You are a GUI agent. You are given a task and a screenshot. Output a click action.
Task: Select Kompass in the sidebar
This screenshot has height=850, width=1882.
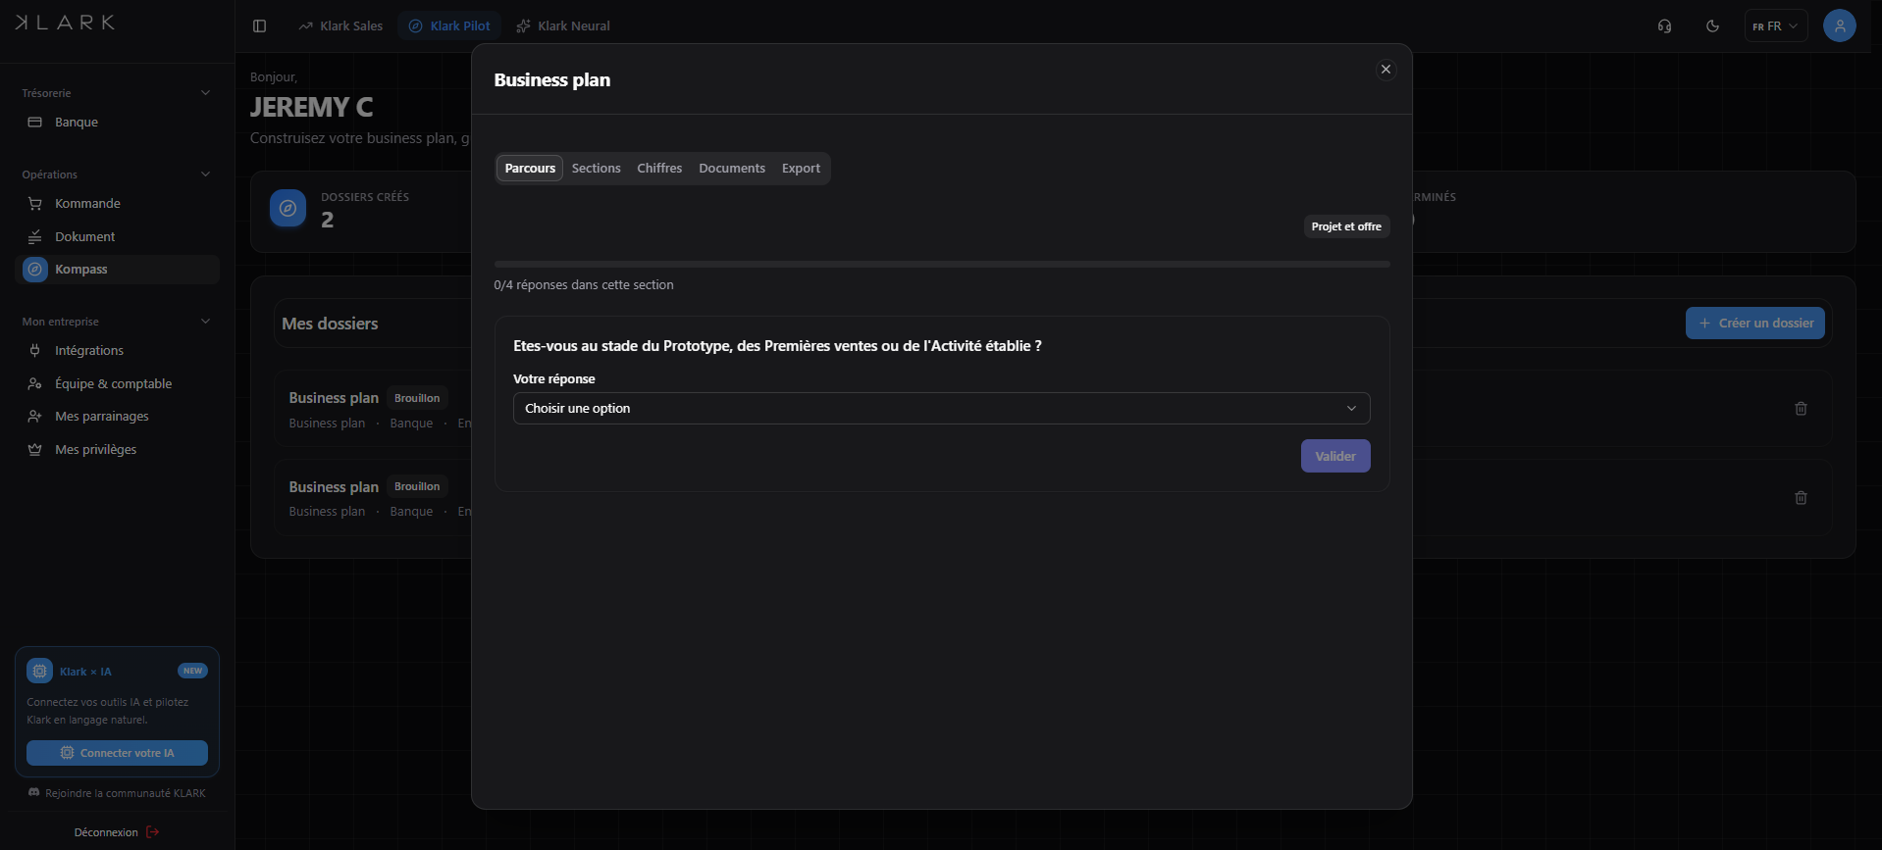(117, 270)
